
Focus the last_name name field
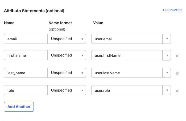pos(26,73)
